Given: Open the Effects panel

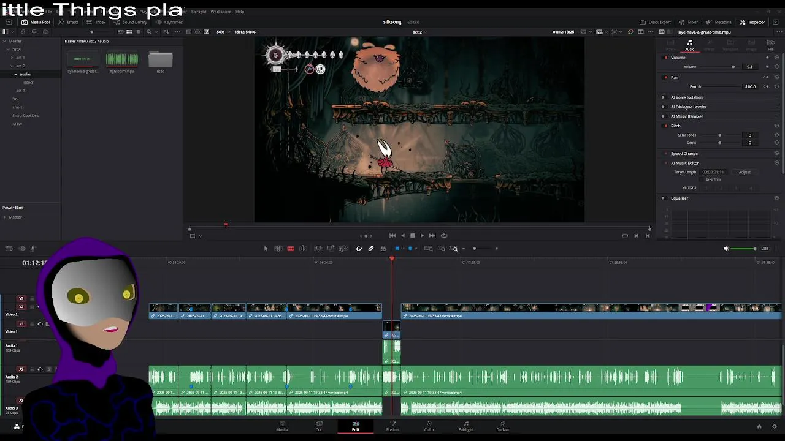Looking at the screenshot, I should [x=69, y=22].
